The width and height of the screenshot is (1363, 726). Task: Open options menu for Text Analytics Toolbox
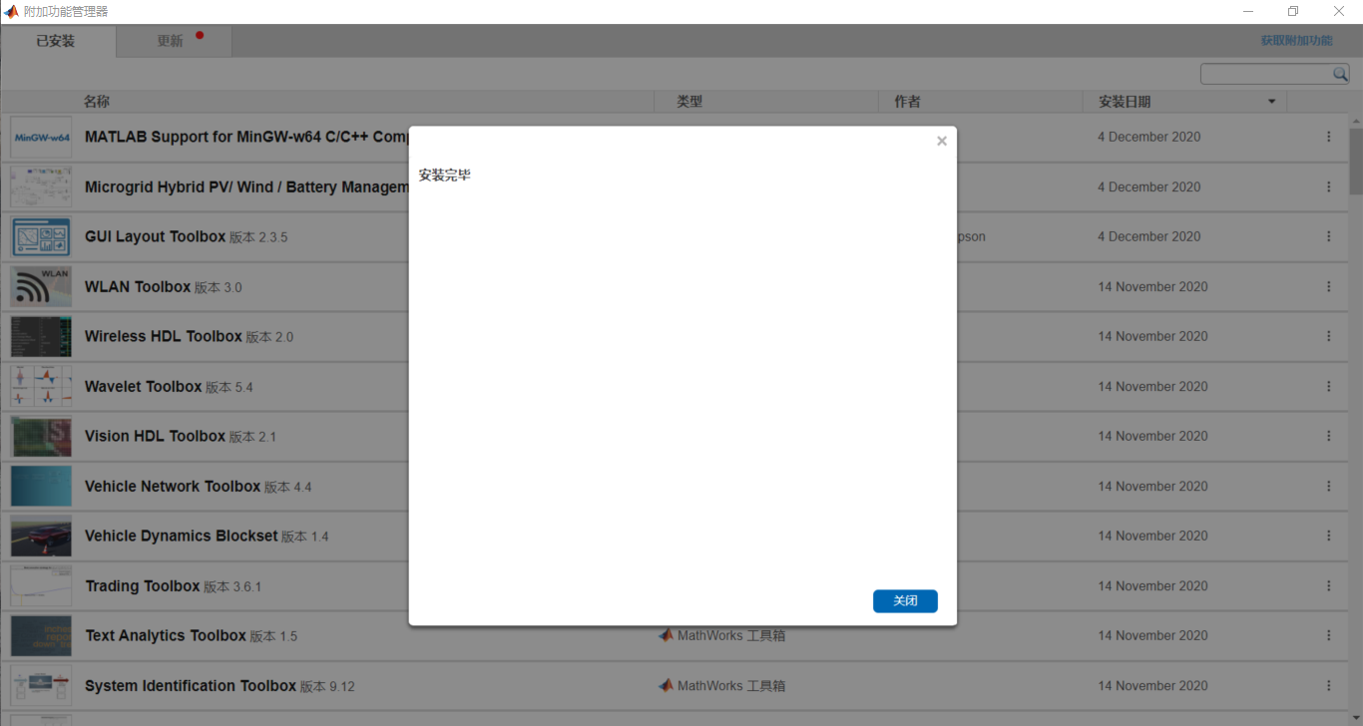1328,635
